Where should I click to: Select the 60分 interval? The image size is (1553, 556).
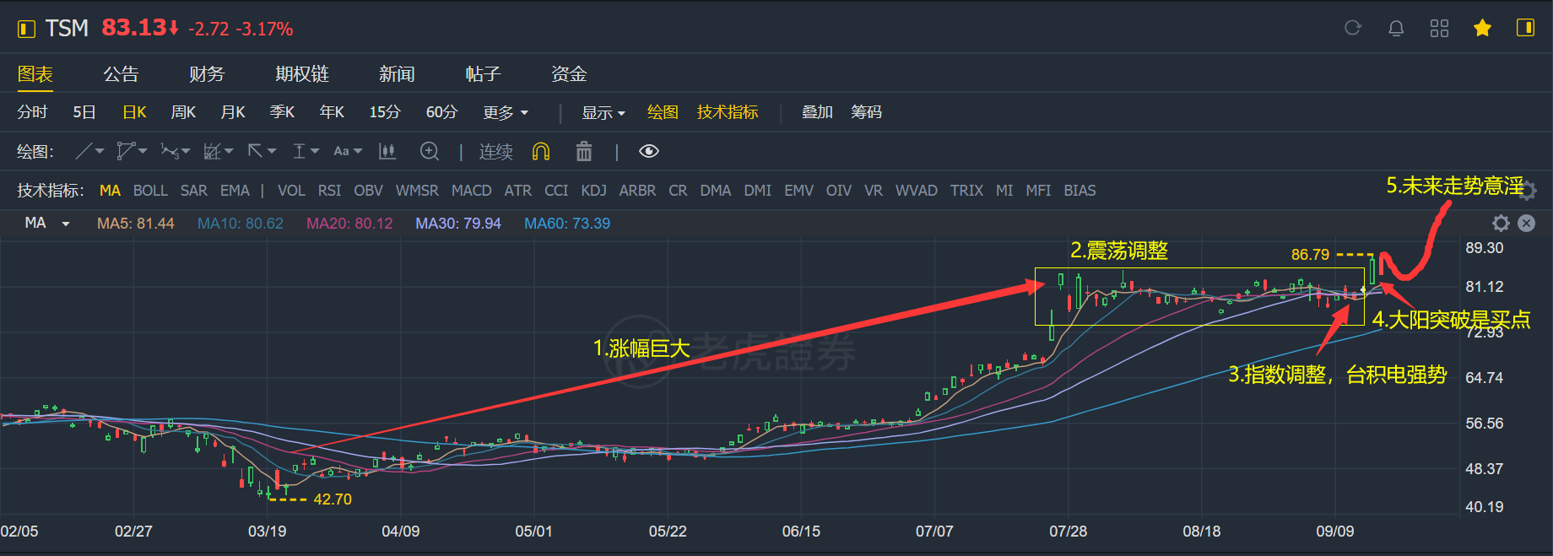click(441, 112)
